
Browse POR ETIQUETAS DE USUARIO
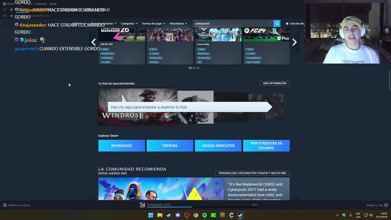tap(266, 146)
